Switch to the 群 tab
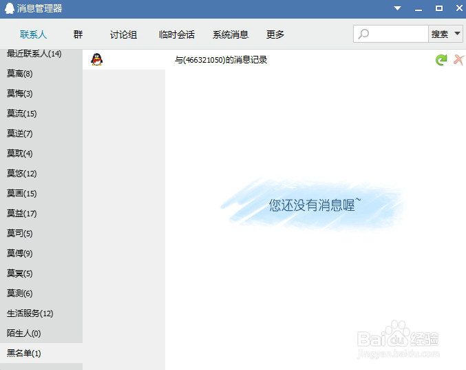Viewport: 466px width, 370px height. click(x=78, y=34)
